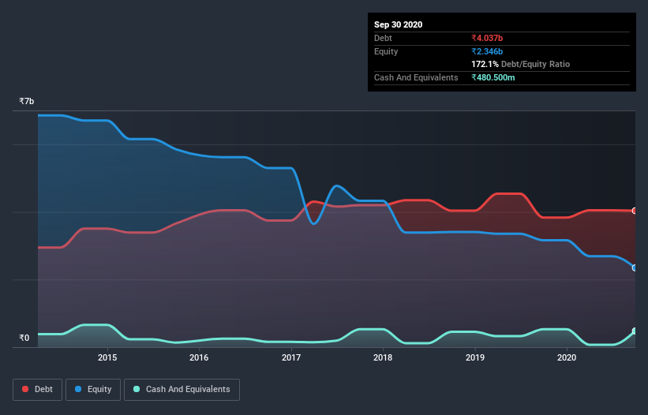
Task: Toggle the Cash And Equivalents legend button
Action: point(182,390)
